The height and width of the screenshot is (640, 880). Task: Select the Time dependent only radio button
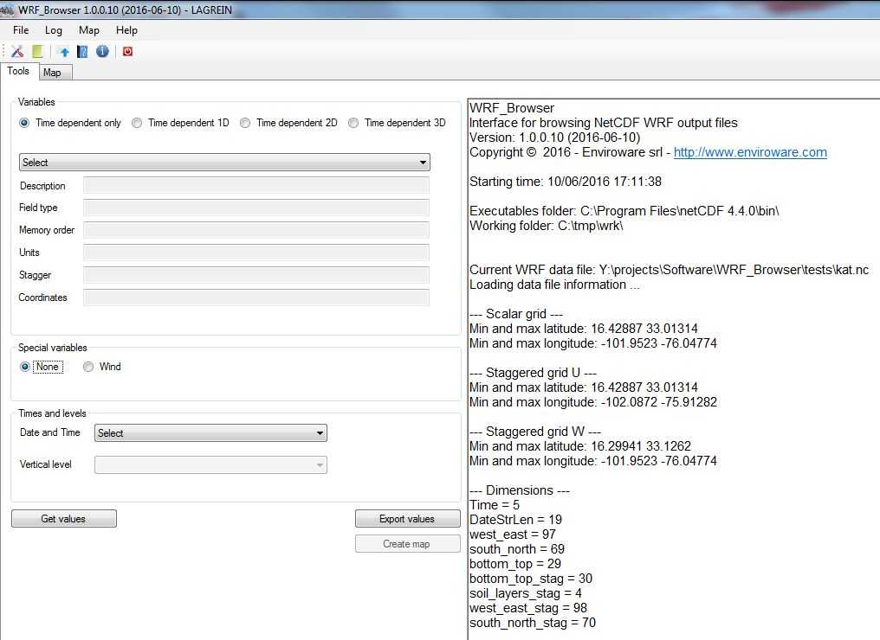tap(24, 123)
